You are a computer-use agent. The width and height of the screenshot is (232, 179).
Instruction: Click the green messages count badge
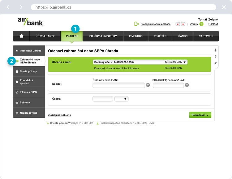(x=201, y=24)
